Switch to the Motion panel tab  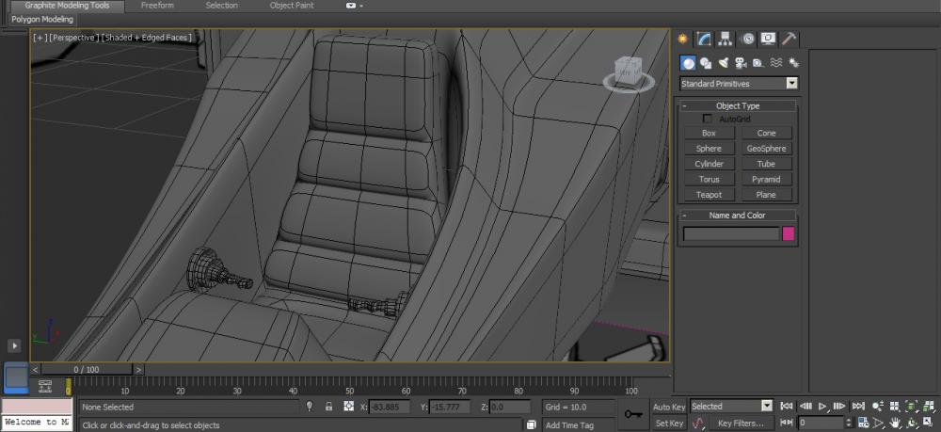click(748, 39)
